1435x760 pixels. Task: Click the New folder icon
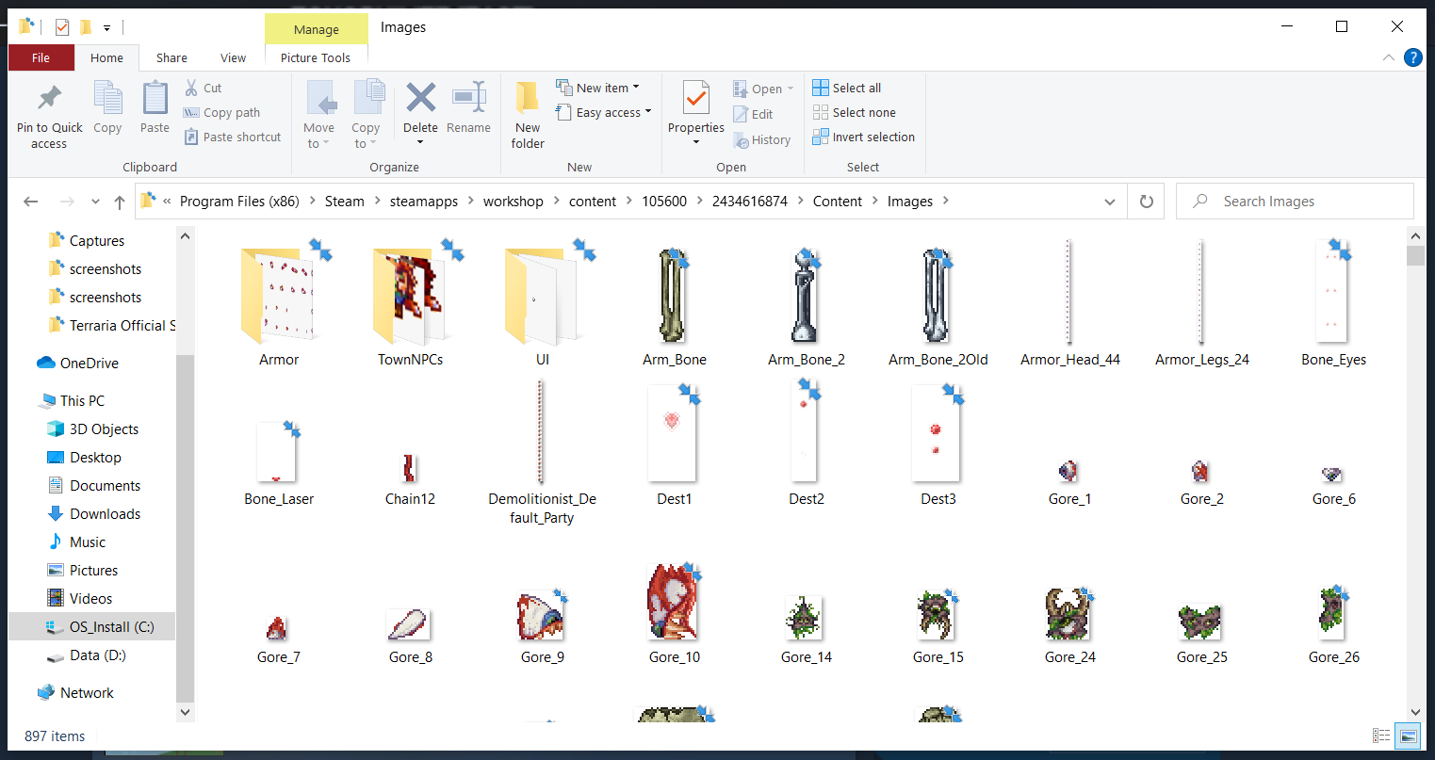pyautogui.click(x=528, y=97)
